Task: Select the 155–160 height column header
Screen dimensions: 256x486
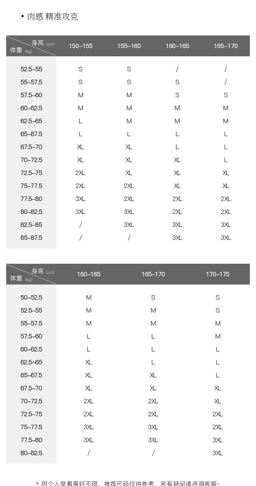Action: click(129, 46)
